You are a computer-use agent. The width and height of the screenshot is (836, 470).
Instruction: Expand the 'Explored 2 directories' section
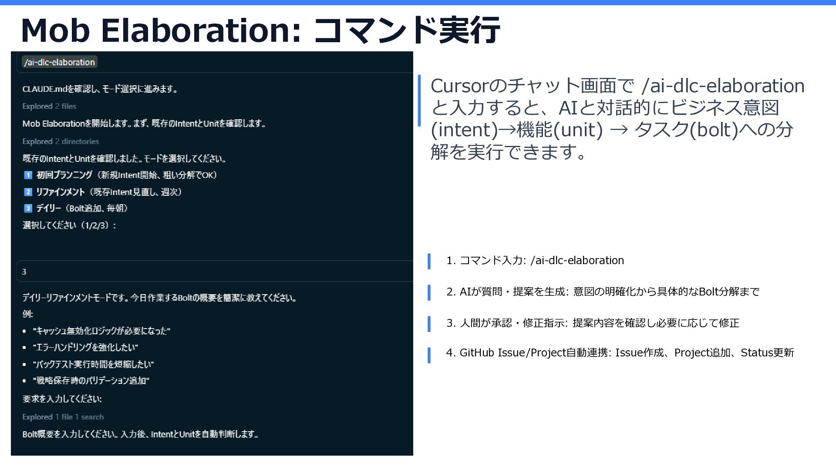pos(61,141)
